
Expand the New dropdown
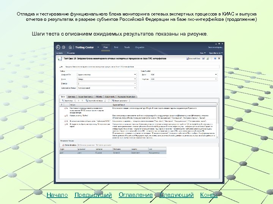click(x=203, y=53)
